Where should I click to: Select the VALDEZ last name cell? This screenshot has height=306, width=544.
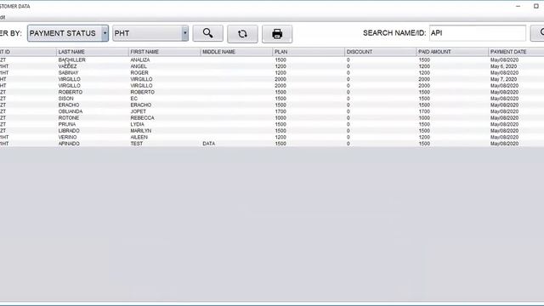point(68,66)
